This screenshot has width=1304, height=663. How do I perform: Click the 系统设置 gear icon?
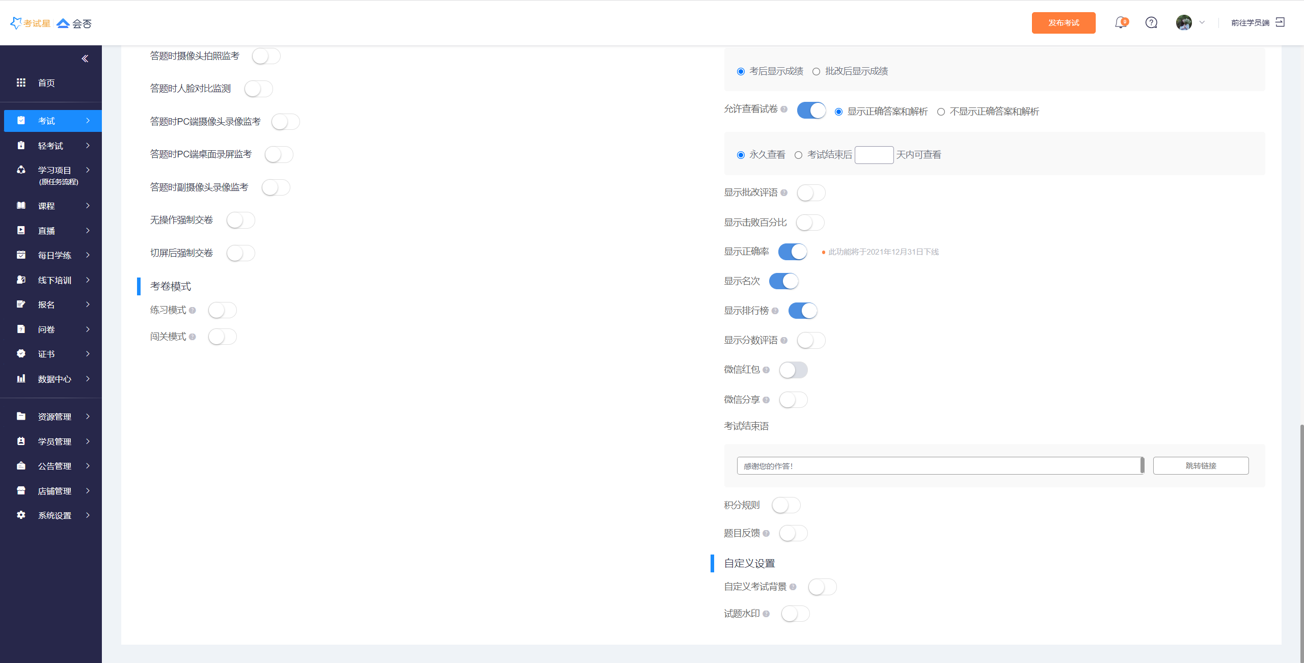point(21,515)
